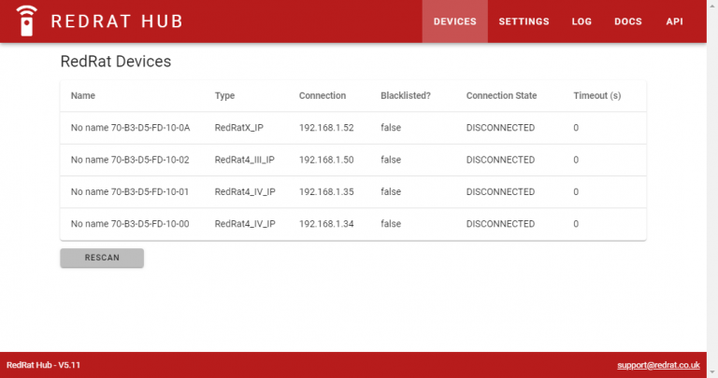The image size is (718, 378).
Task: Click DISCONNECTED state for 70-B3-D5-FD-10-01
Action: coord(500,192)
